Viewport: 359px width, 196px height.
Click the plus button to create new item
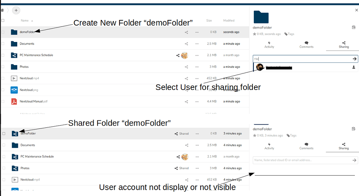click(x=16, y=10)
